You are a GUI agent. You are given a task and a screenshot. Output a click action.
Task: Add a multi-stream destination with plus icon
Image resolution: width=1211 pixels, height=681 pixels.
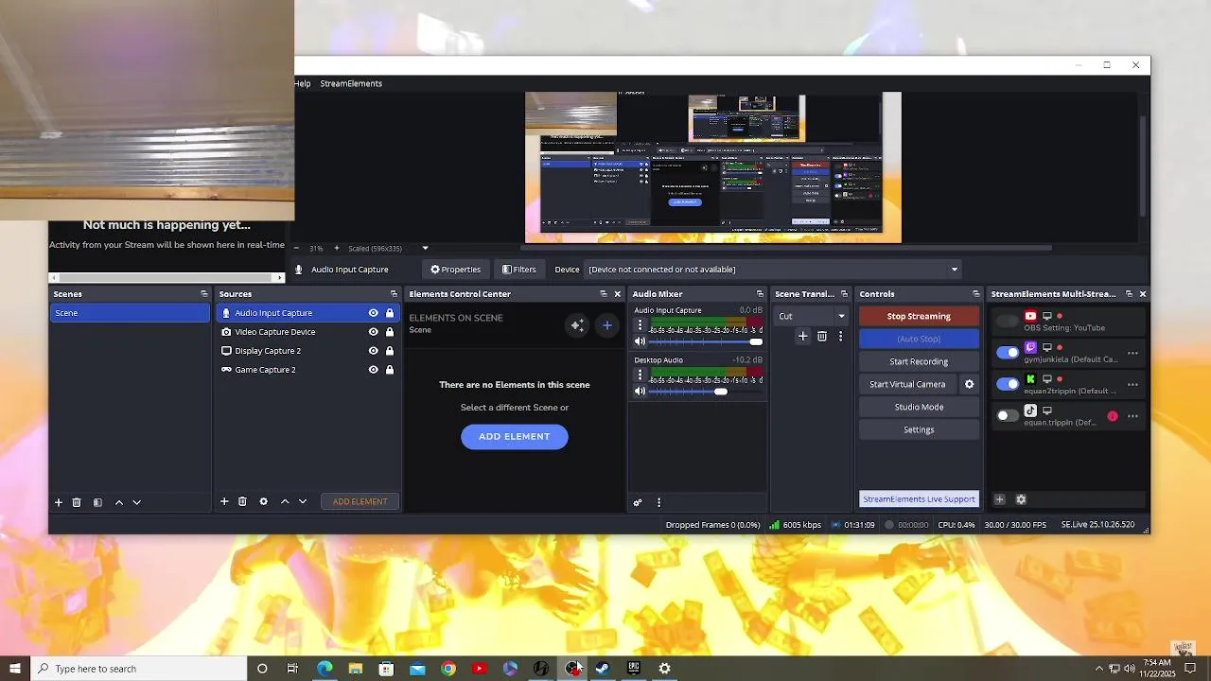click(999, 499)
